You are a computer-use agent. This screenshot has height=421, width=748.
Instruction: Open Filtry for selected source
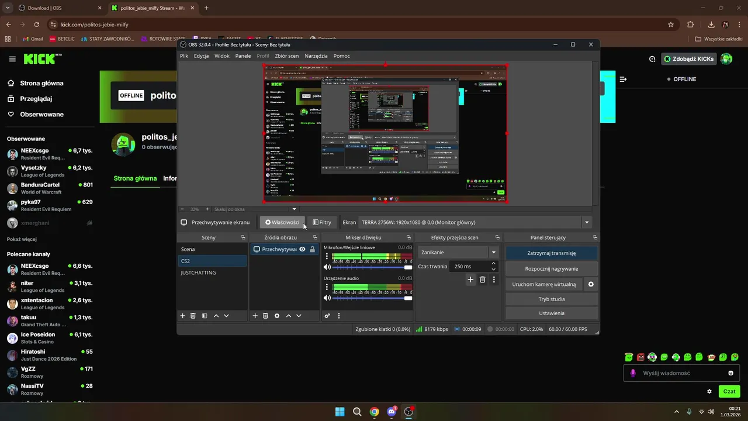[x=322, y=222]
